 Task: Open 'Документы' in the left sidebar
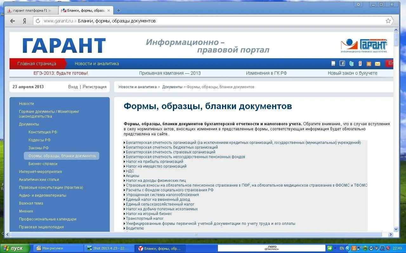pyautogui.click(x=29, y=124)
